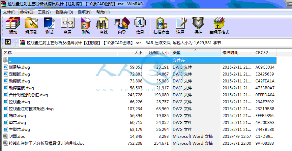This screenshot has height=151, width=292.
Task: Open the 命令(C) menu
Action: [x=27, y=12]
